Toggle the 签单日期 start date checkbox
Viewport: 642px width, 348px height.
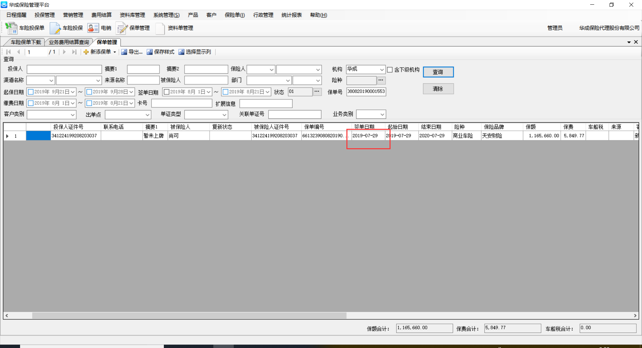coord(167,92)
